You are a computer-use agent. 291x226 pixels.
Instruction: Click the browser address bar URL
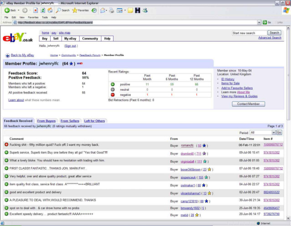point(55,22)
